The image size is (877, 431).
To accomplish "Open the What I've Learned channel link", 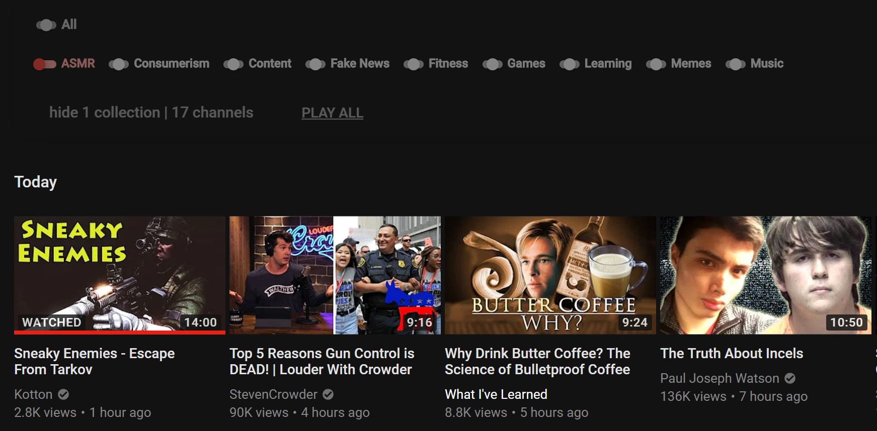I will 496,394.
